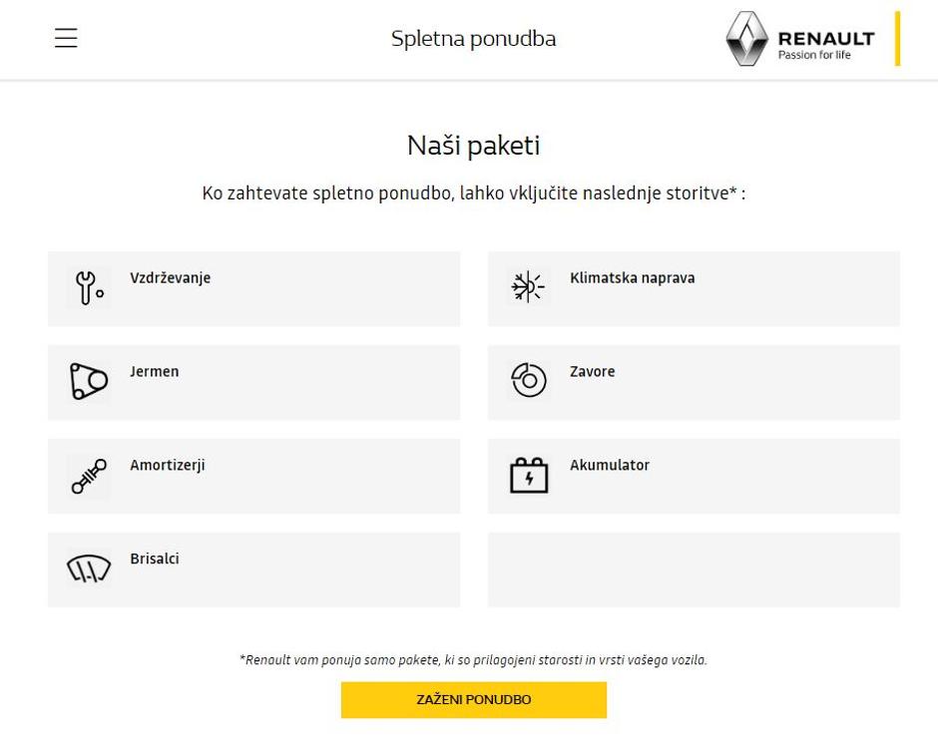Choose the Klimatska naprava package tile
The image size is (938, 751).
coord(693,288)
